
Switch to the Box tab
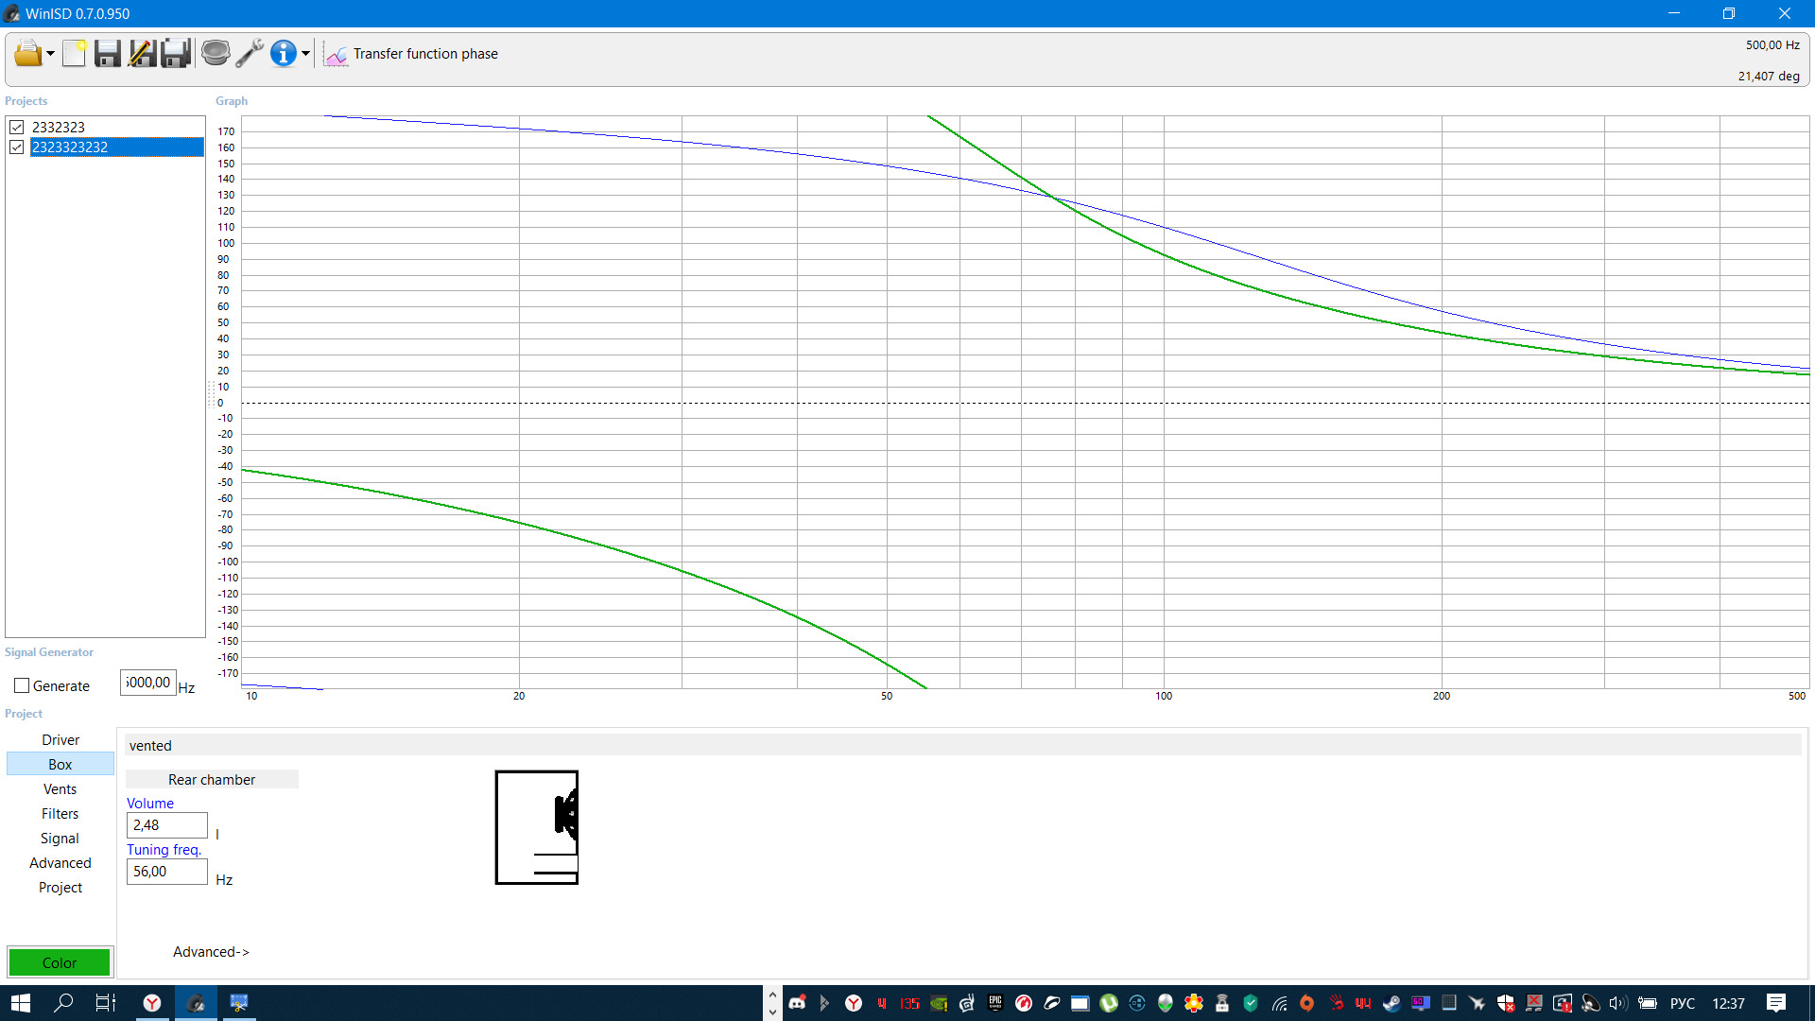[60, 764]
